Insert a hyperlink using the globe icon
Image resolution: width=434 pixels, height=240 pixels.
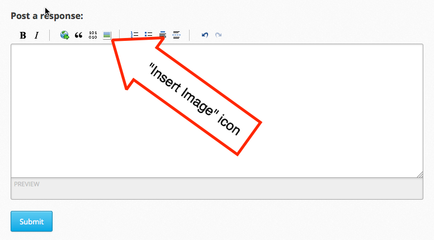[65, 35]
